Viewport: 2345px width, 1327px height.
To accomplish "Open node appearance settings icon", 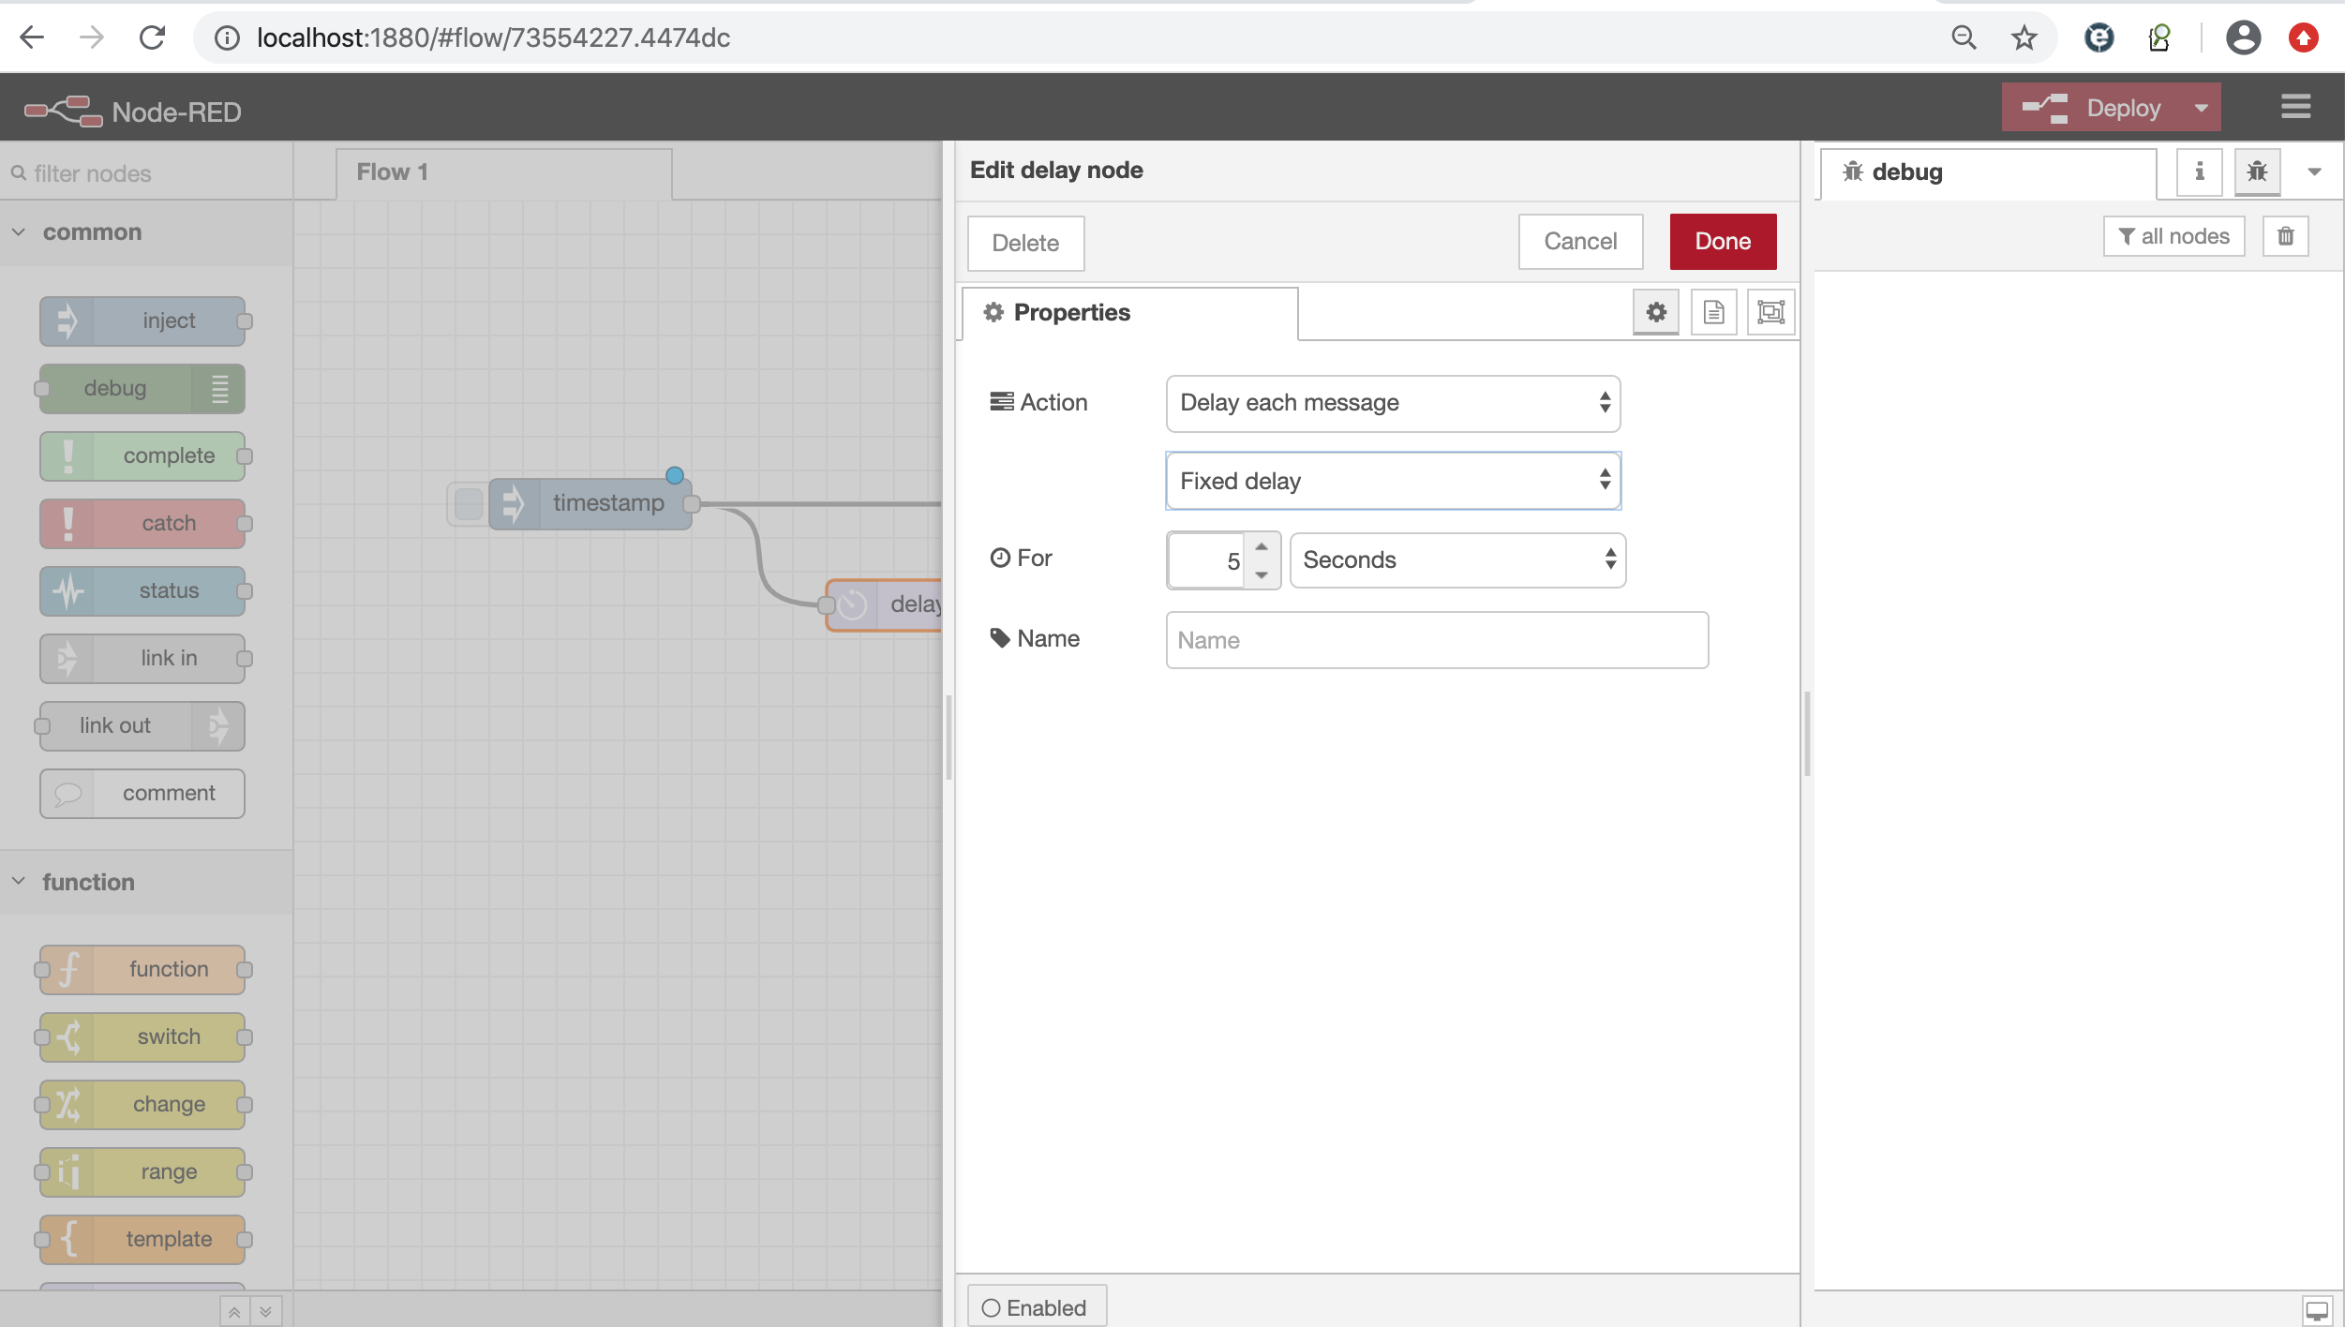I will pos(1770,312).
